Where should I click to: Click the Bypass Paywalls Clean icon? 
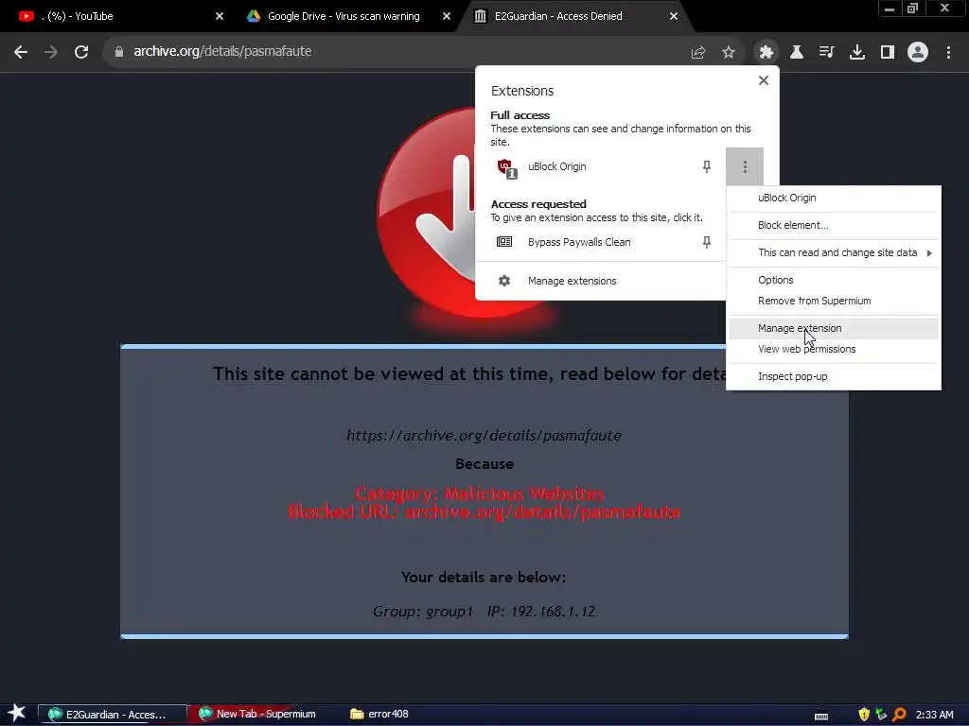click(504, 242)
